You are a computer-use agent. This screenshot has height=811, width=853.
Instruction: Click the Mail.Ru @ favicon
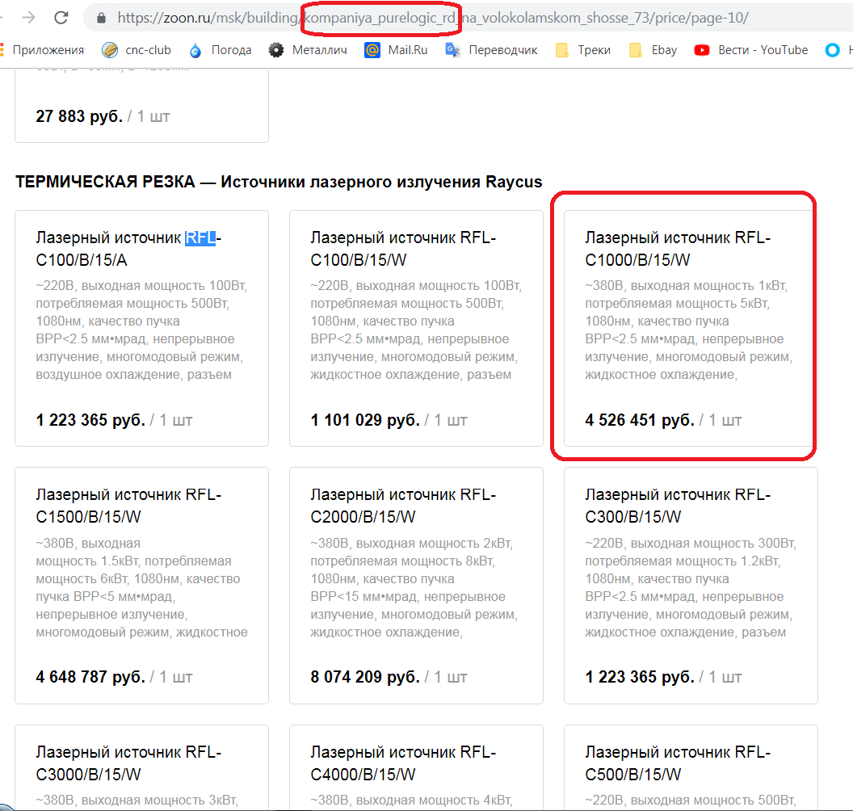pos(372,50)
